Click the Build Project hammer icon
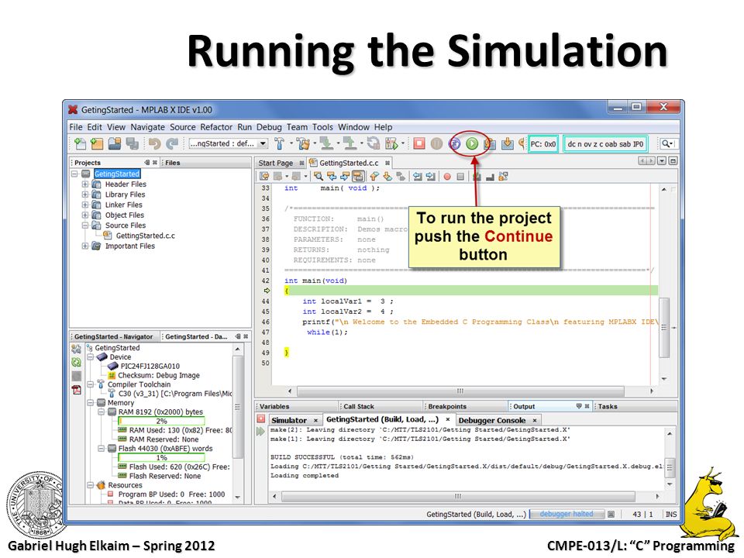The image size is (744, 558). pos(280,143)
